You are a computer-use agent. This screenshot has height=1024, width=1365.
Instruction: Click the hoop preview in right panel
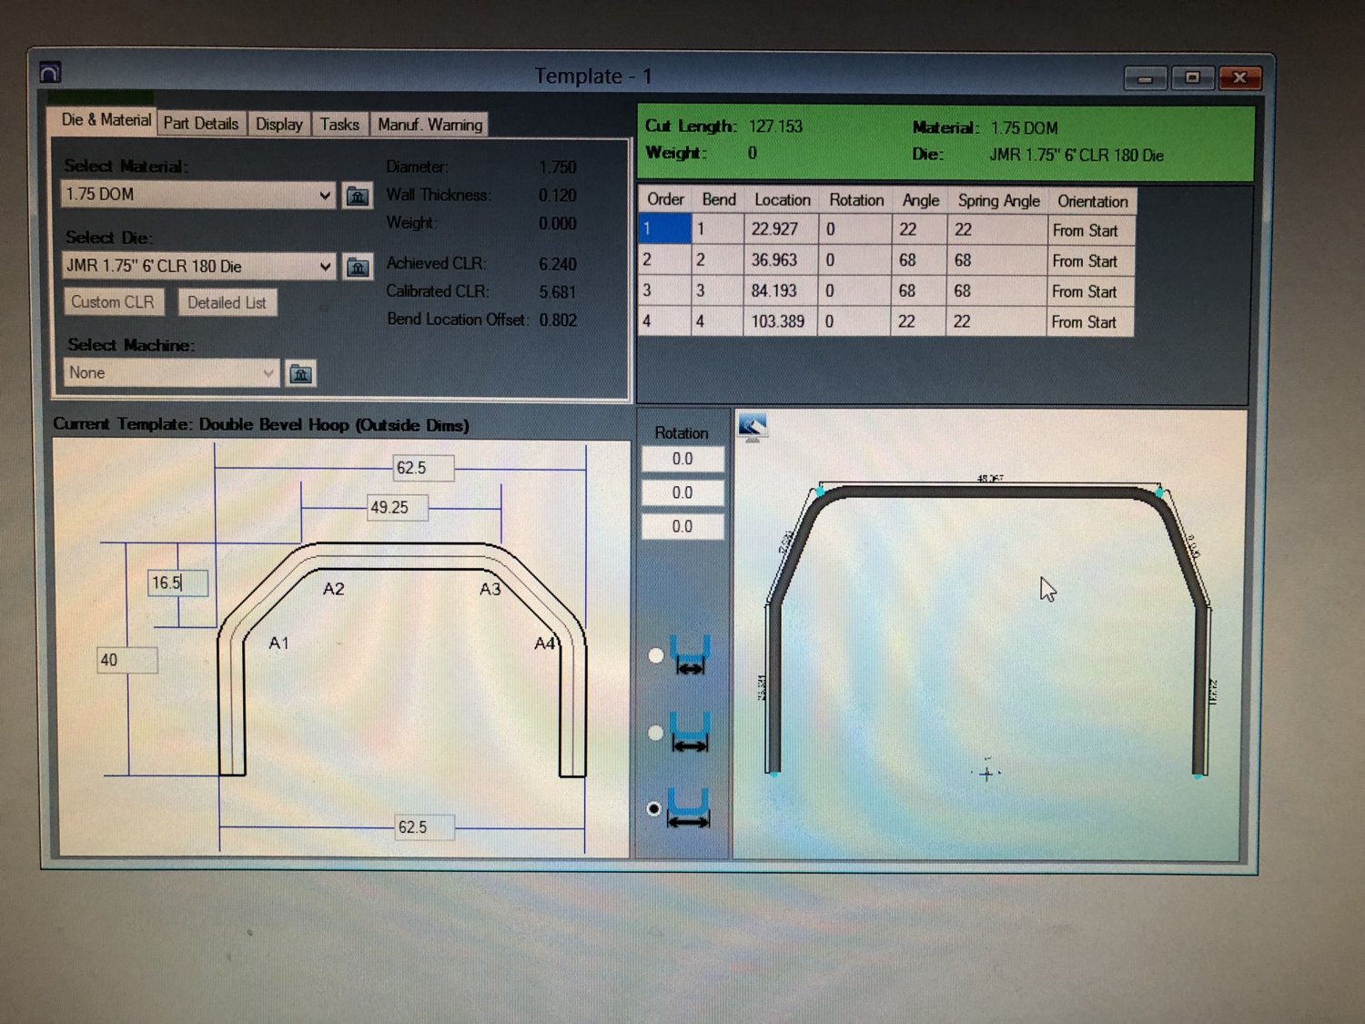[x=986, y=628]
